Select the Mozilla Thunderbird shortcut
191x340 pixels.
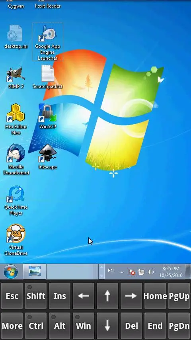tap(16, 159)
